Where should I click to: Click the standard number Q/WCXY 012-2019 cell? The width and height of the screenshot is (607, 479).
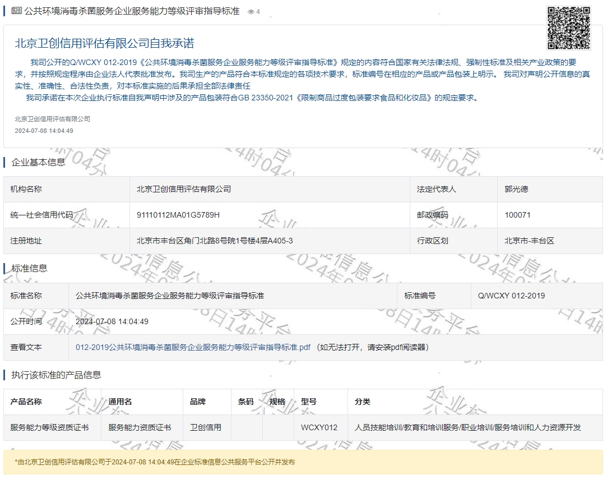pyautogui.click(x=536, y=296)
